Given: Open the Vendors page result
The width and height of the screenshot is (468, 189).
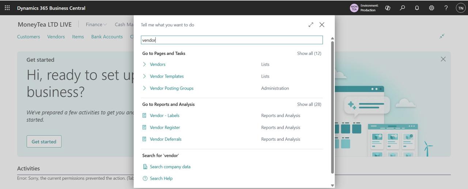Looking at the screenshot, I should pos(158,64).
